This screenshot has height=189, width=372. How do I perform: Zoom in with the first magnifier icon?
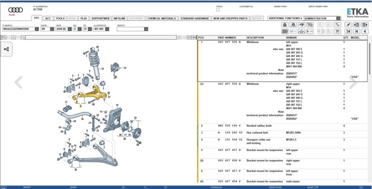(x=4, y=38)
